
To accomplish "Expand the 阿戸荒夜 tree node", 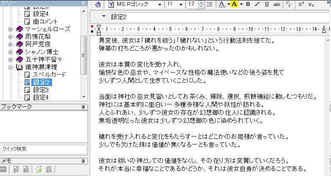I will pos(10,44).
